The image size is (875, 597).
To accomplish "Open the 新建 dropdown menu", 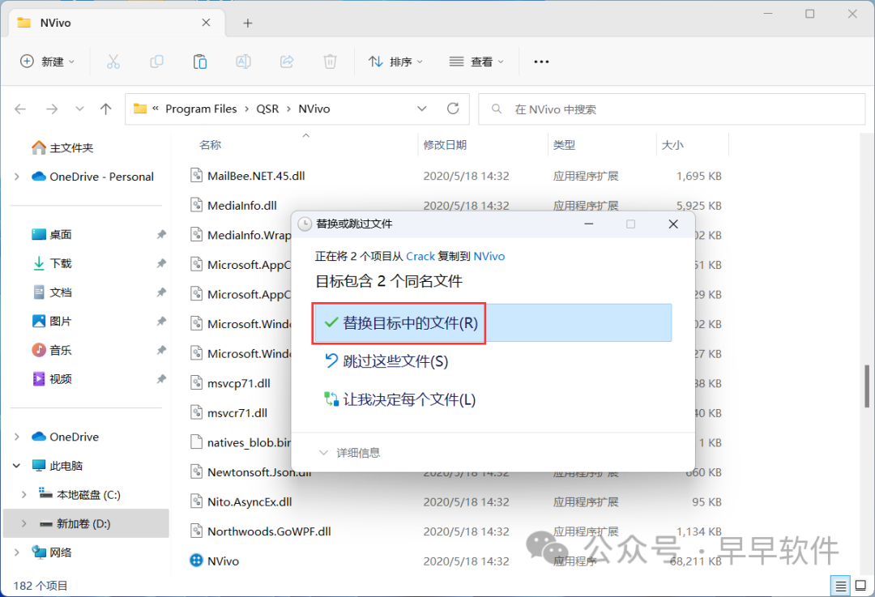I will click(47, 62).
